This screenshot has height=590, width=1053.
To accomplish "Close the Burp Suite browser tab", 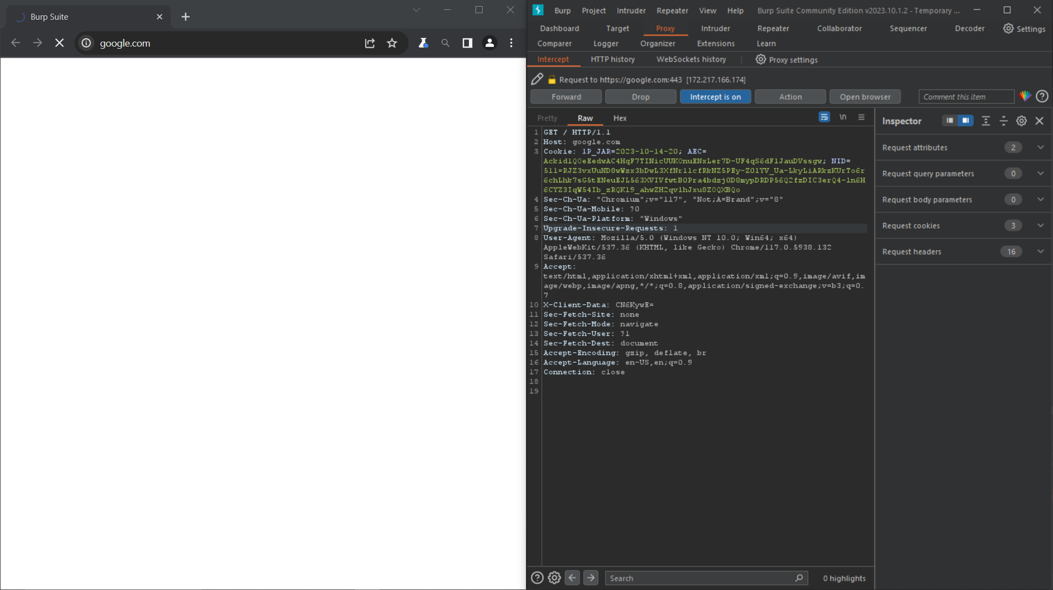I will pos(160,17).
